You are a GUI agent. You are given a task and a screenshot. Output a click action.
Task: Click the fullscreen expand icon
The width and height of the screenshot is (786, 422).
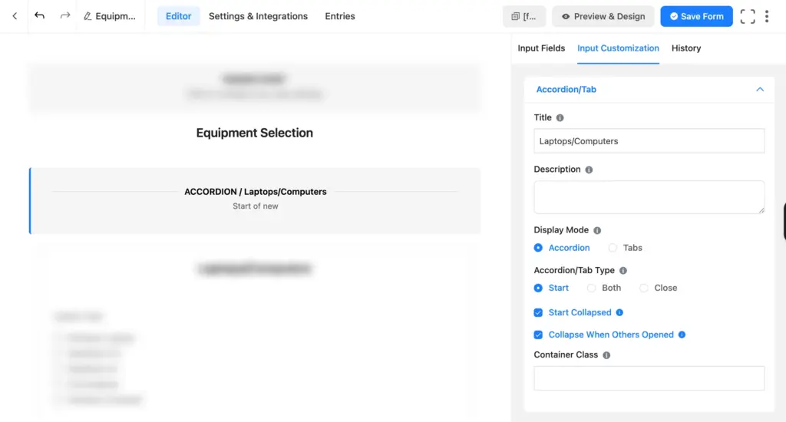(x=748, y=16)
